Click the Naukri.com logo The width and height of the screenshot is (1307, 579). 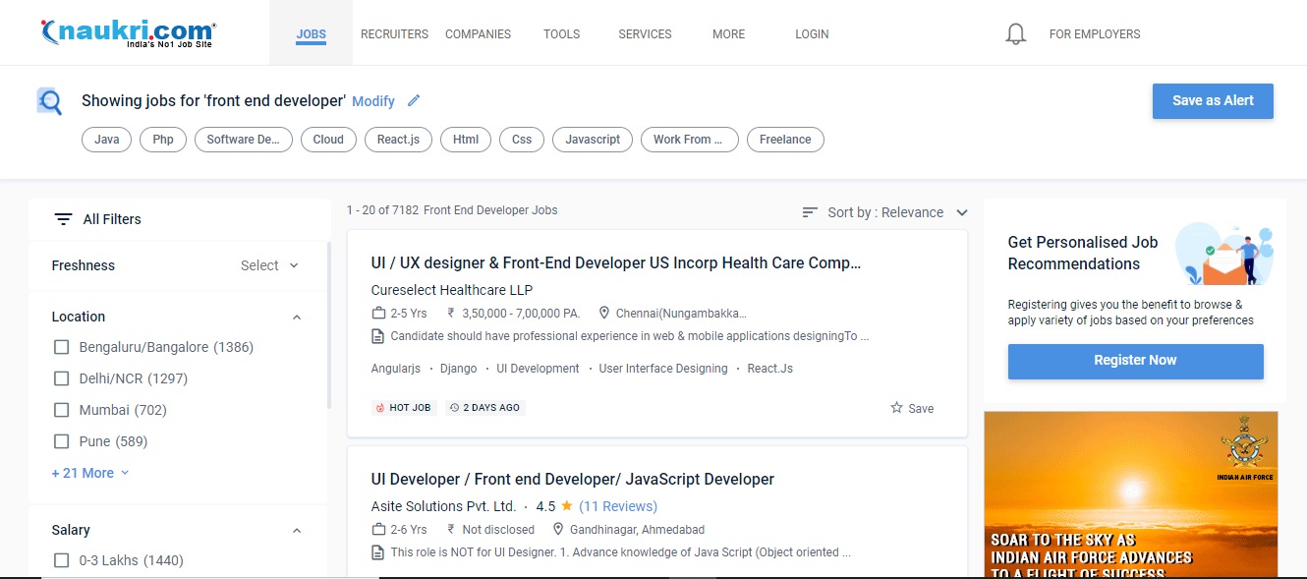(129, 33)
